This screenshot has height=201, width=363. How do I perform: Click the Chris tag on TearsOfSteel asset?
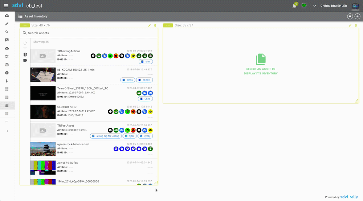[145, 99]
